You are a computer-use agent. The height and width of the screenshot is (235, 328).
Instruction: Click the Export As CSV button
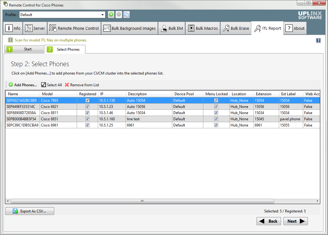[30, 211]
